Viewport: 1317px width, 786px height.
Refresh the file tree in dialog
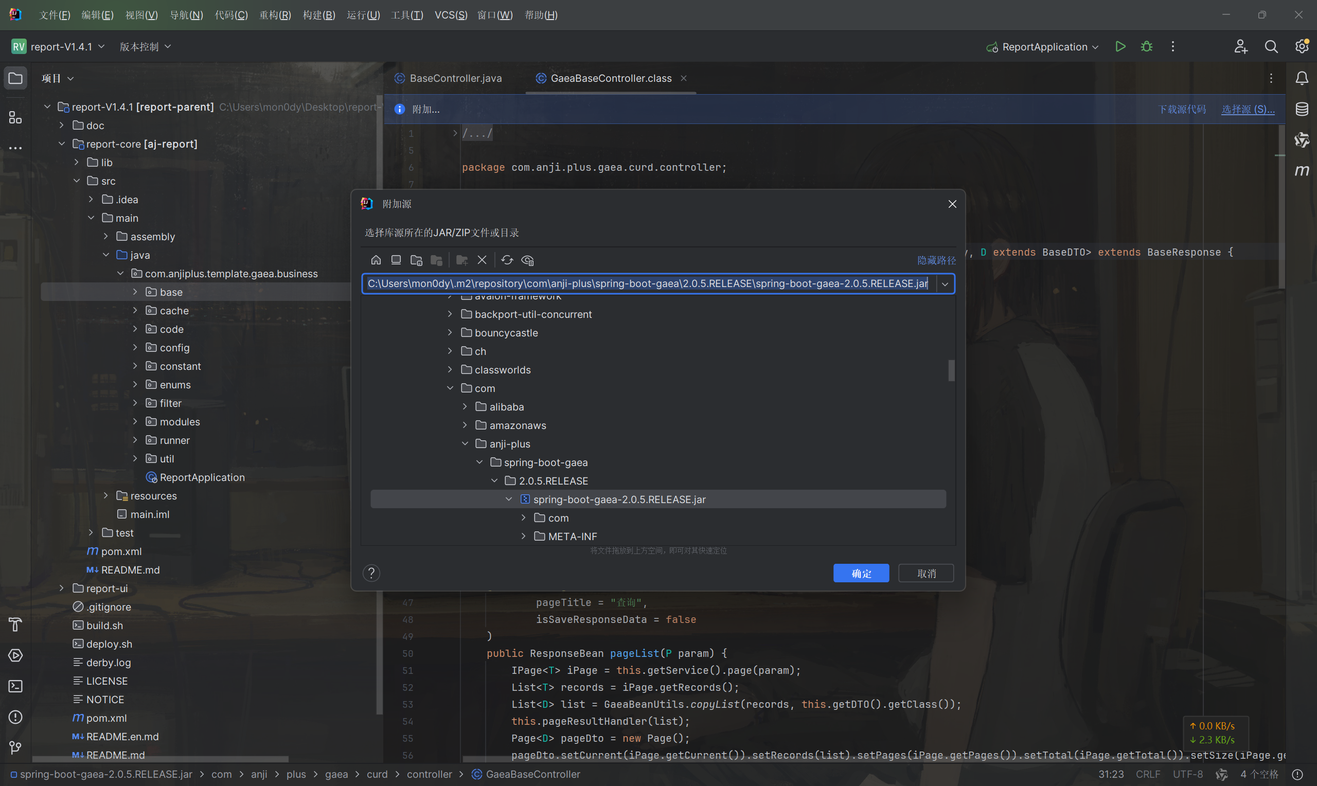507,260
